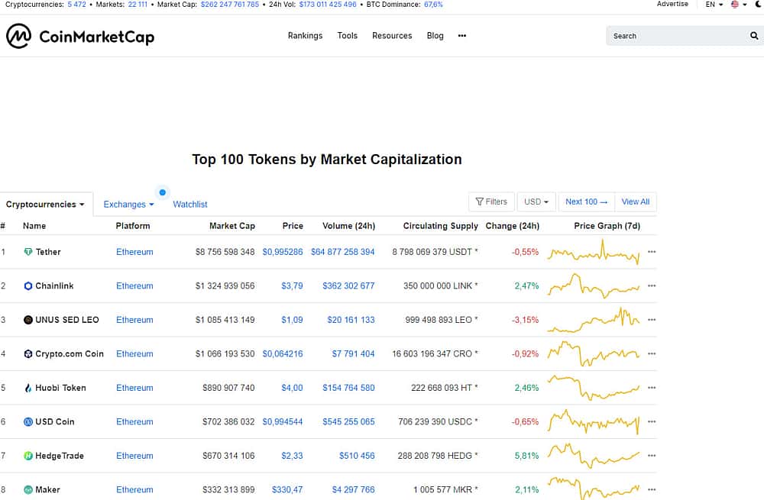
Task: Toggle dark mode with the moon icon
Action: click(x=757, y=5)
